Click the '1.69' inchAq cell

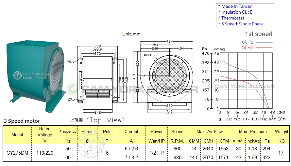point(252,158)
